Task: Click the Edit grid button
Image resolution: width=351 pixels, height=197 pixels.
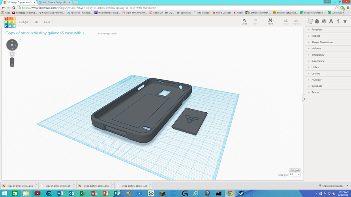Action: (x=295, y=170)
